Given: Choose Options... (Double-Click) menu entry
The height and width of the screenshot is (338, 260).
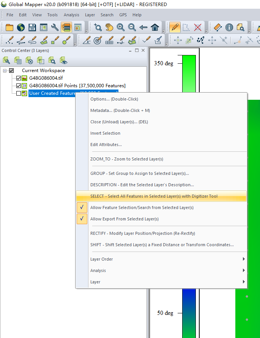Looking at the screenshot, I should coord(161,99).
